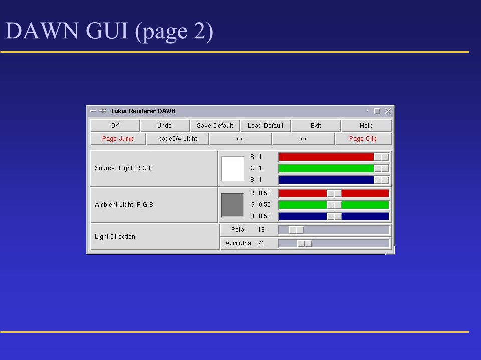Maximize the Fukui Renderer DAWN window
The width and height of the screenshot is (481, 360).
[377, 111]
